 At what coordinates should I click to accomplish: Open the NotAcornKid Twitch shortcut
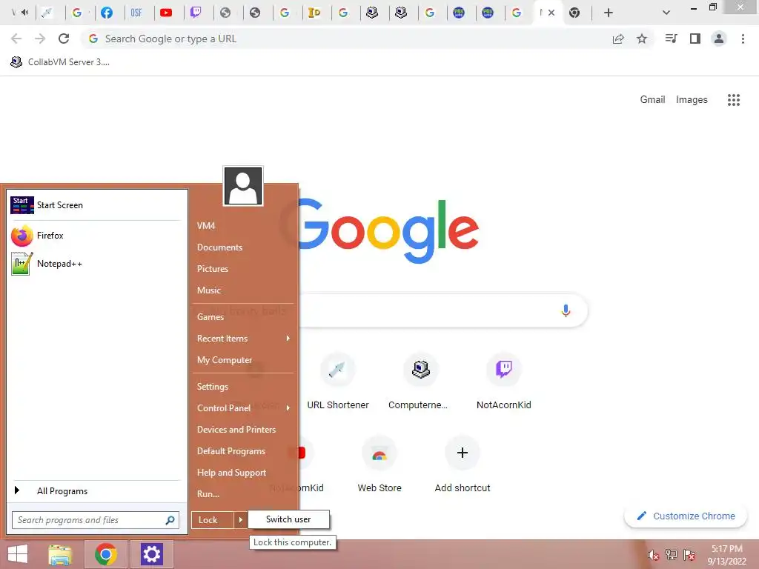coord(504,382)
